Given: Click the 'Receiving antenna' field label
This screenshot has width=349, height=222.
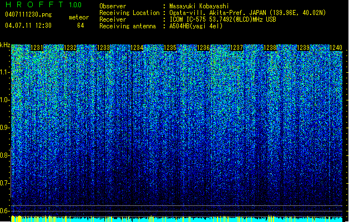Looking at the screenshot, I should click(128, 26).
